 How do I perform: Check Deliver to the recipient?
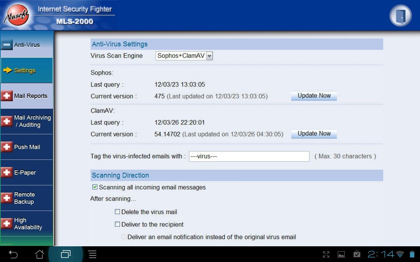(117, 224)
